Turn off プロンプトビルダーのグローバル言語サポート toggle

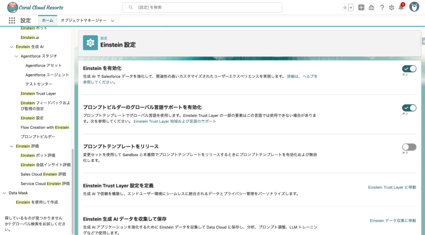(409, 108)
